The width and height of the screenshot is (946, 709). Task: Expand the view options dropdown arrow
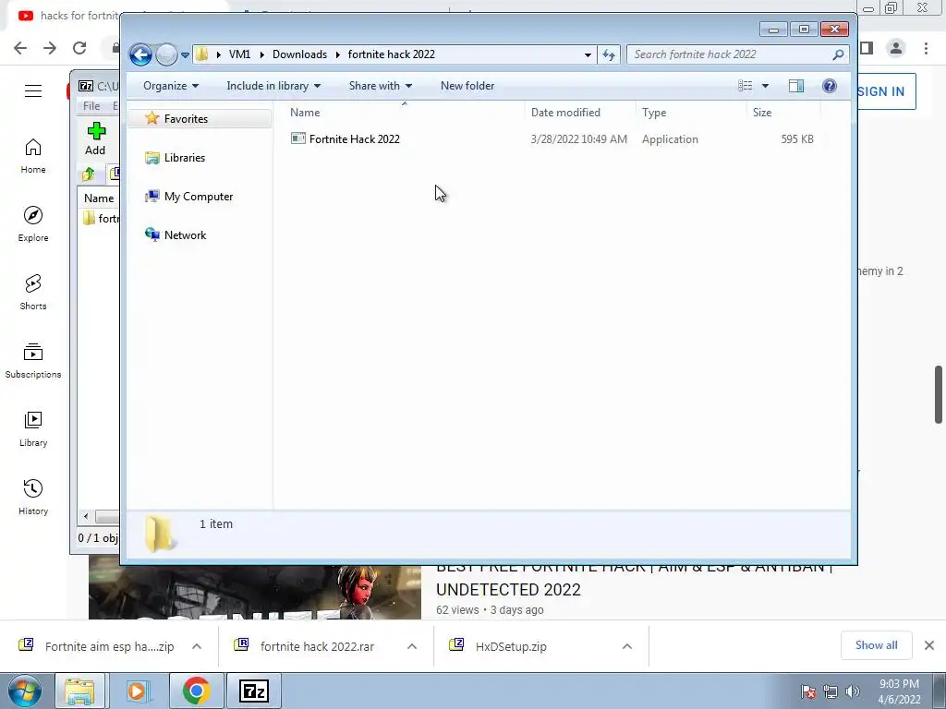(765, 86)
